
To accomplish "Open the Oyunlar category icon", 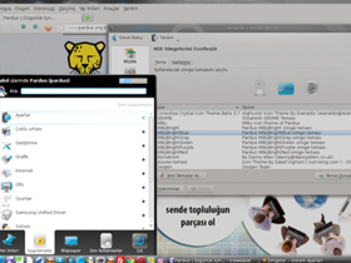I will (6, 201).
